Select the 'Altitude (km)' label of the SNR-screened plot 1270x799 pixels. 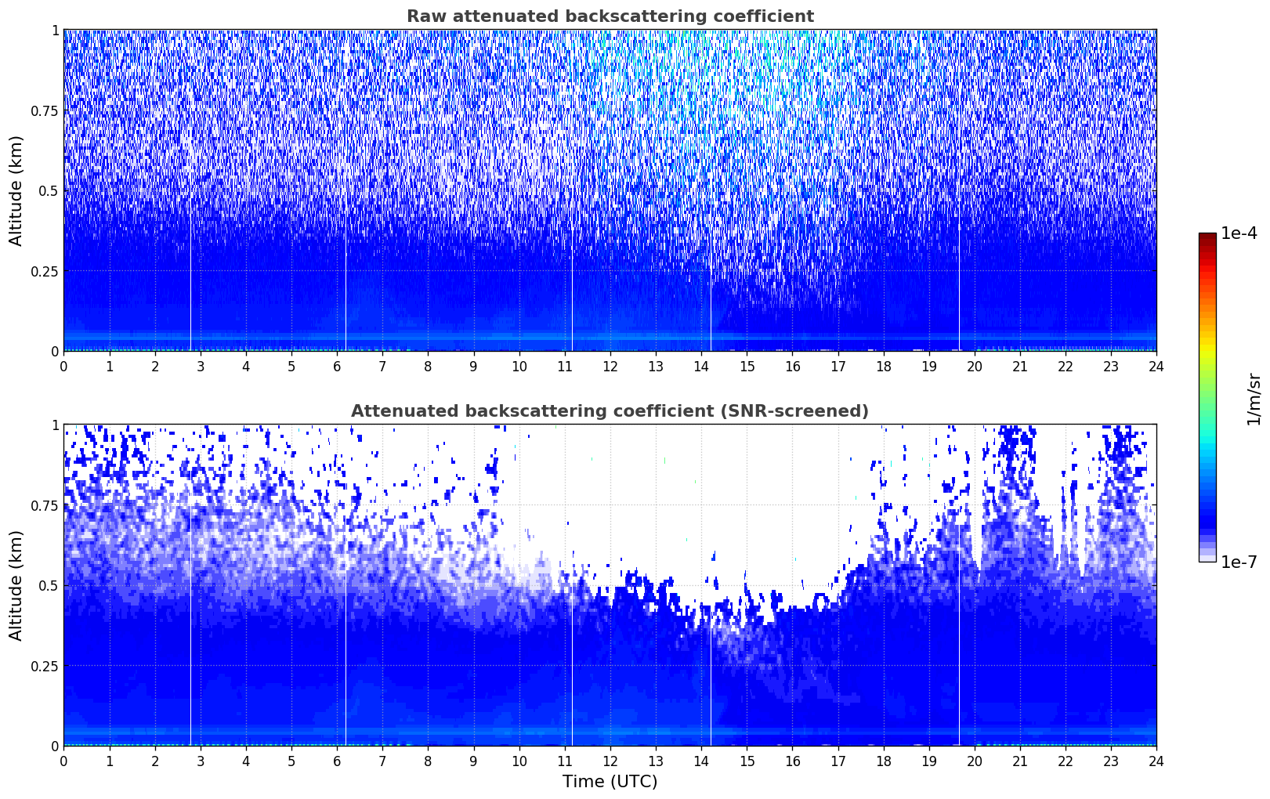pyautogui.click(x=16, y=585)
